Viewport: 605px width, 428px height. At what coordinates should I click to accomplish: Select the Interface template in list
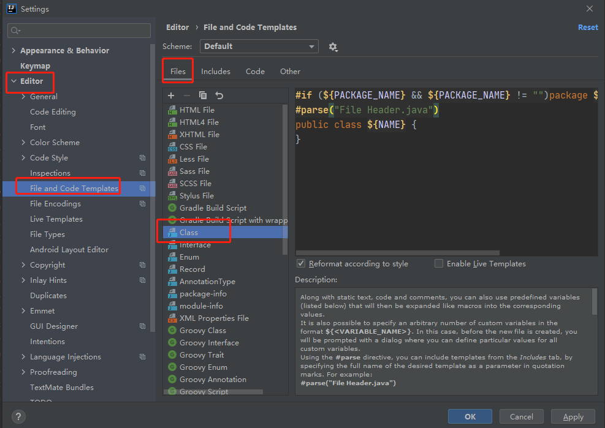[x=195, y=245]
